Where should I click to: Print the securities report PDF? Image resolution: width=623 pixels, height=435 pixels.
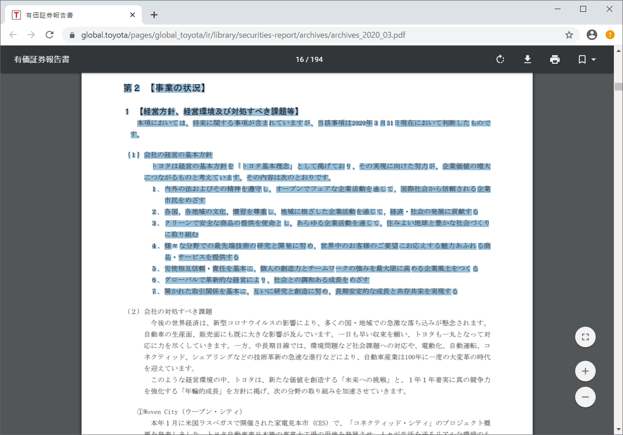(x=555, y=60)
